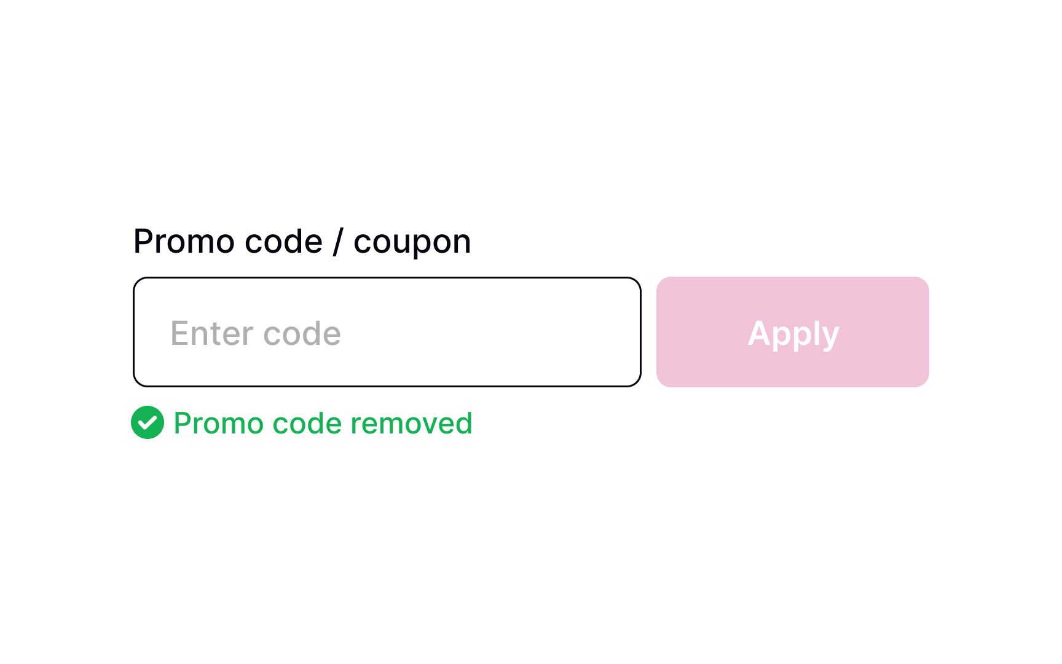Click the 'Promo code removed' confirmation message
This screenshot has width=1062, height=664.
[x=323, y=424]
